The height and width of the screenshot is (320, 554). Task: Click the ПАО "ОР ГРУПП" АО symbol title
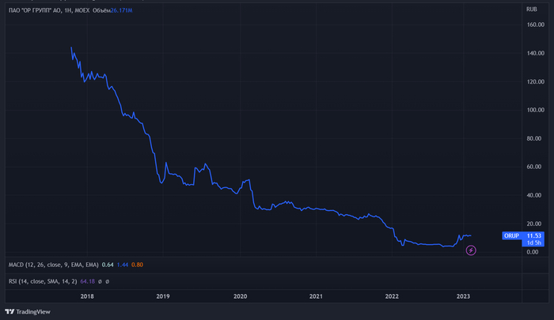(x=35, y=10)
